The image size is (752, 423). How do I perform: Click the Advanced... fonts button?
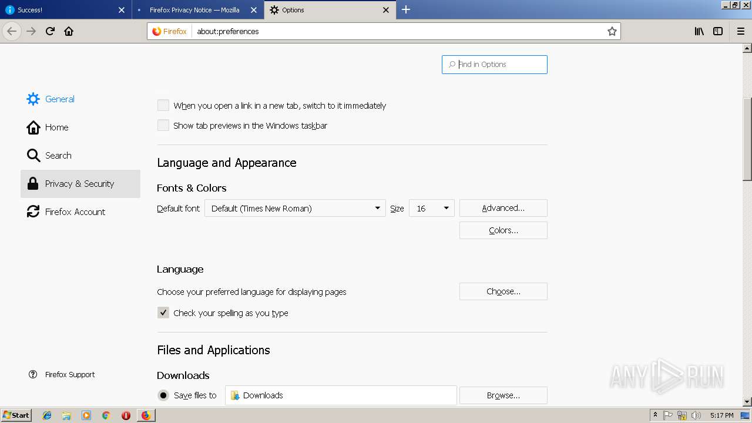pyautogui.click(x=503, y=208)
